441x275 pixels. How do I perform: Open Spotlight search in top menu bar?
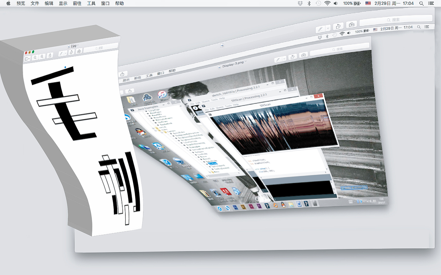point(421,3)
